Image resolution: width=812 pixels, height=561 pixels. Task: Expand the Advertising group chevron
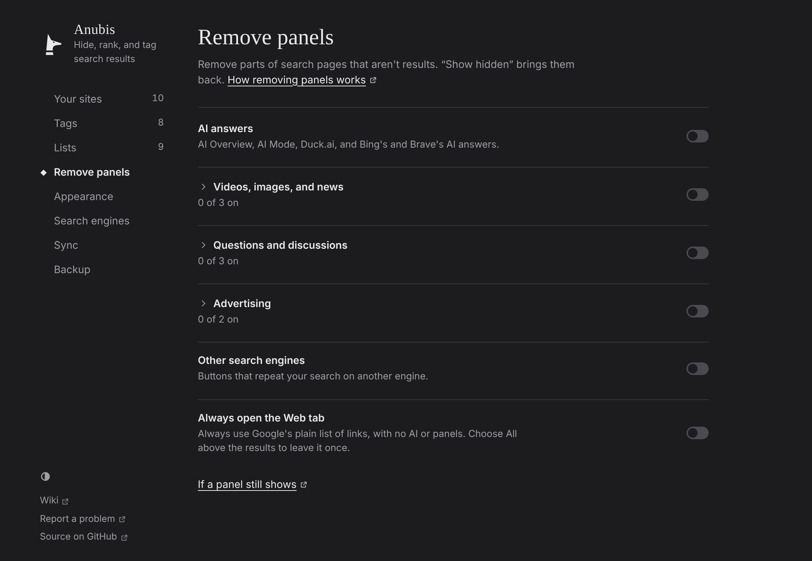(203, 303)
